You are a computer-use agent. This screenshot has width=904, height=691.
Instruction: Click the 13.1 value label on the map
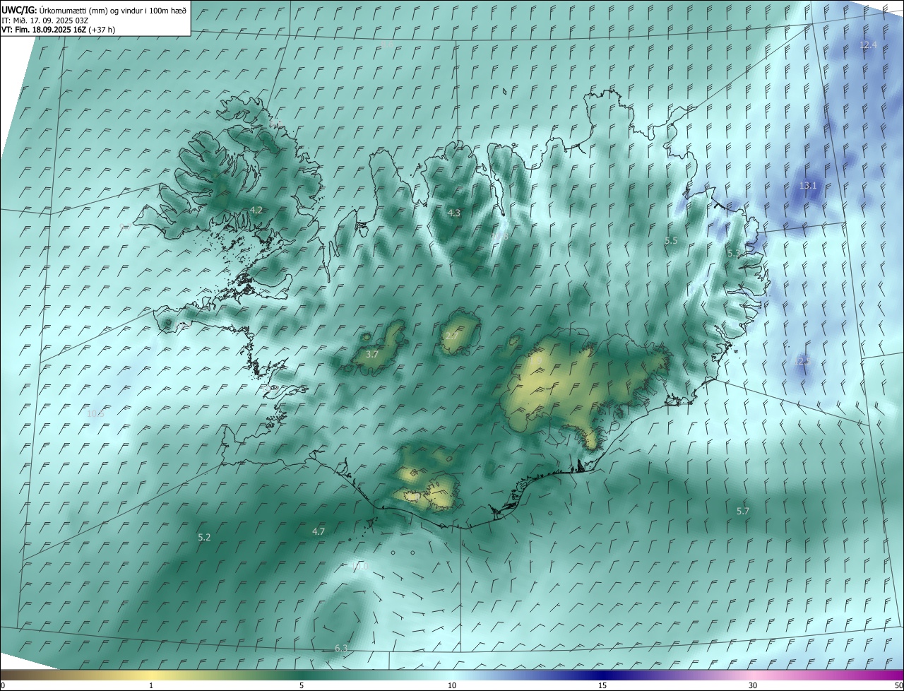[808, 185]
